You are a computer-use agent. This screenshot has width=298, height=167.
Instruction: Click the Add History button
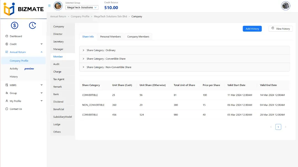tap(252, 29)
